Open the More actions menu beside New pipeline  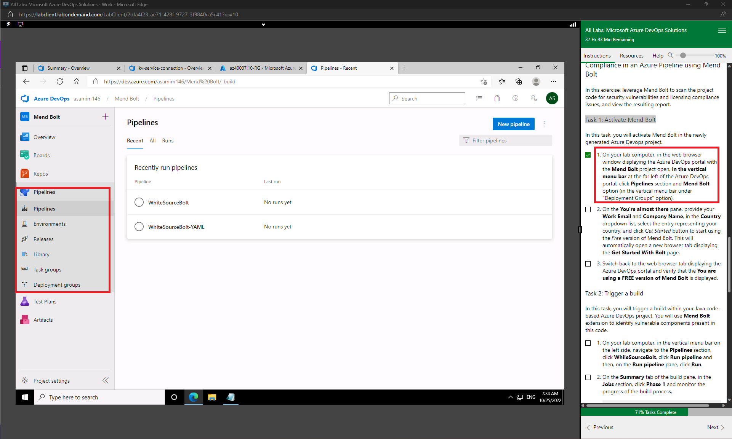click(545, 124)
